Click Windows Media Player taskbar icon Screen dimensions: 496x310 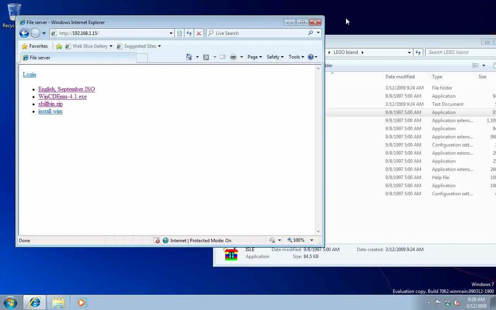(x=81, y=302)
